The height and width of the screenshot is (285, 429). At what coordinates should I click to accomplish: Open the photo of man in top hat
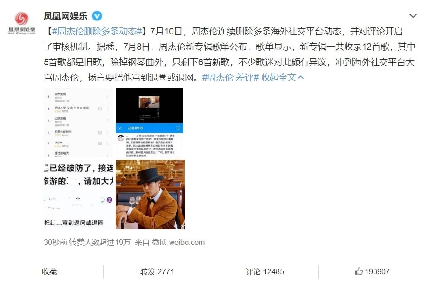(150, 194)
